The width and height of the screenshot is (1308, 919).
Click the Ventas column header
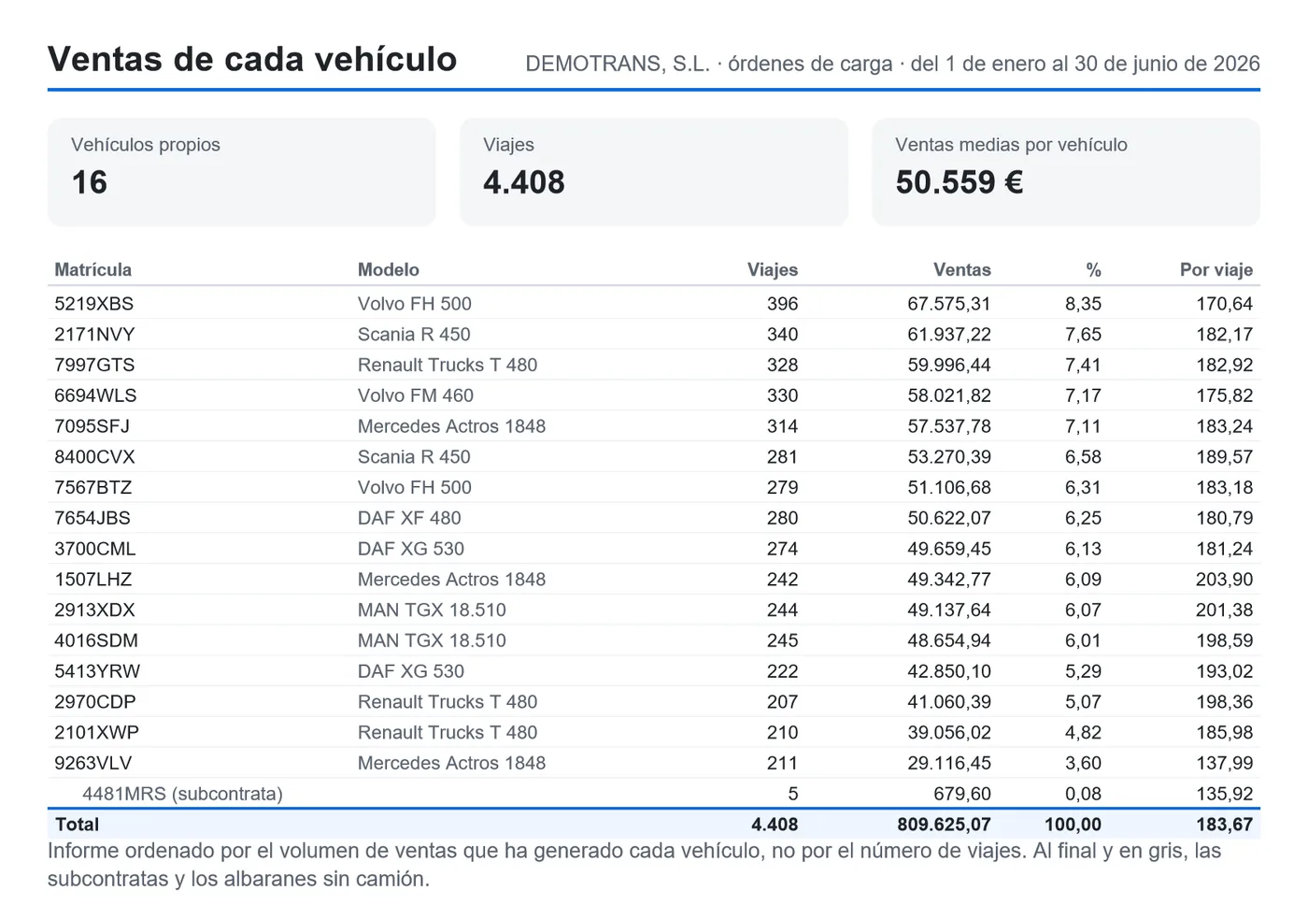[961, 270]
